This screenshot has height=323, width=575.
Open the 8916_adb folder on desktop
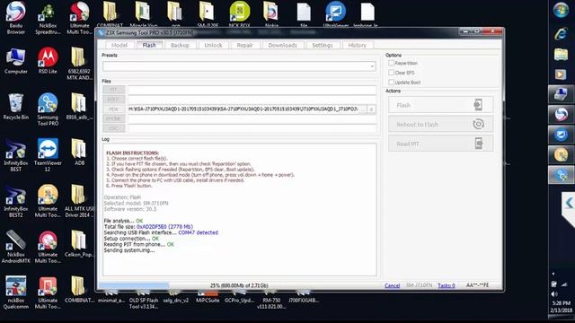79,106
